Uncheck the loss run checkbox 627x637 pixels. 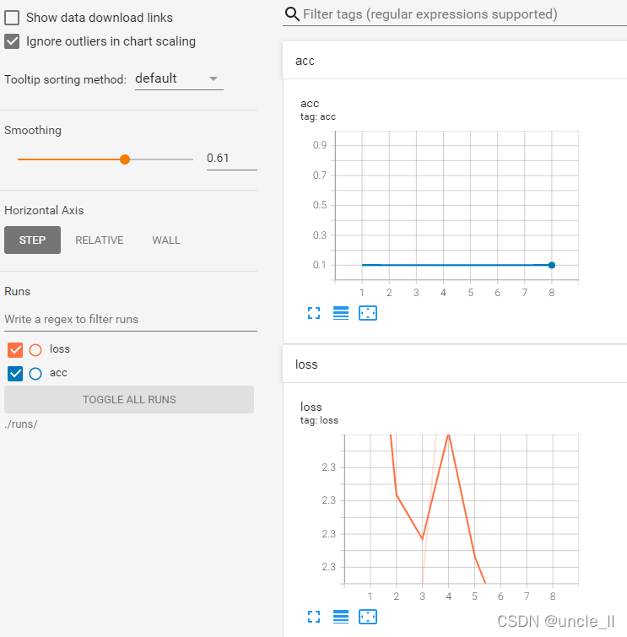click(x=15, y=350)
